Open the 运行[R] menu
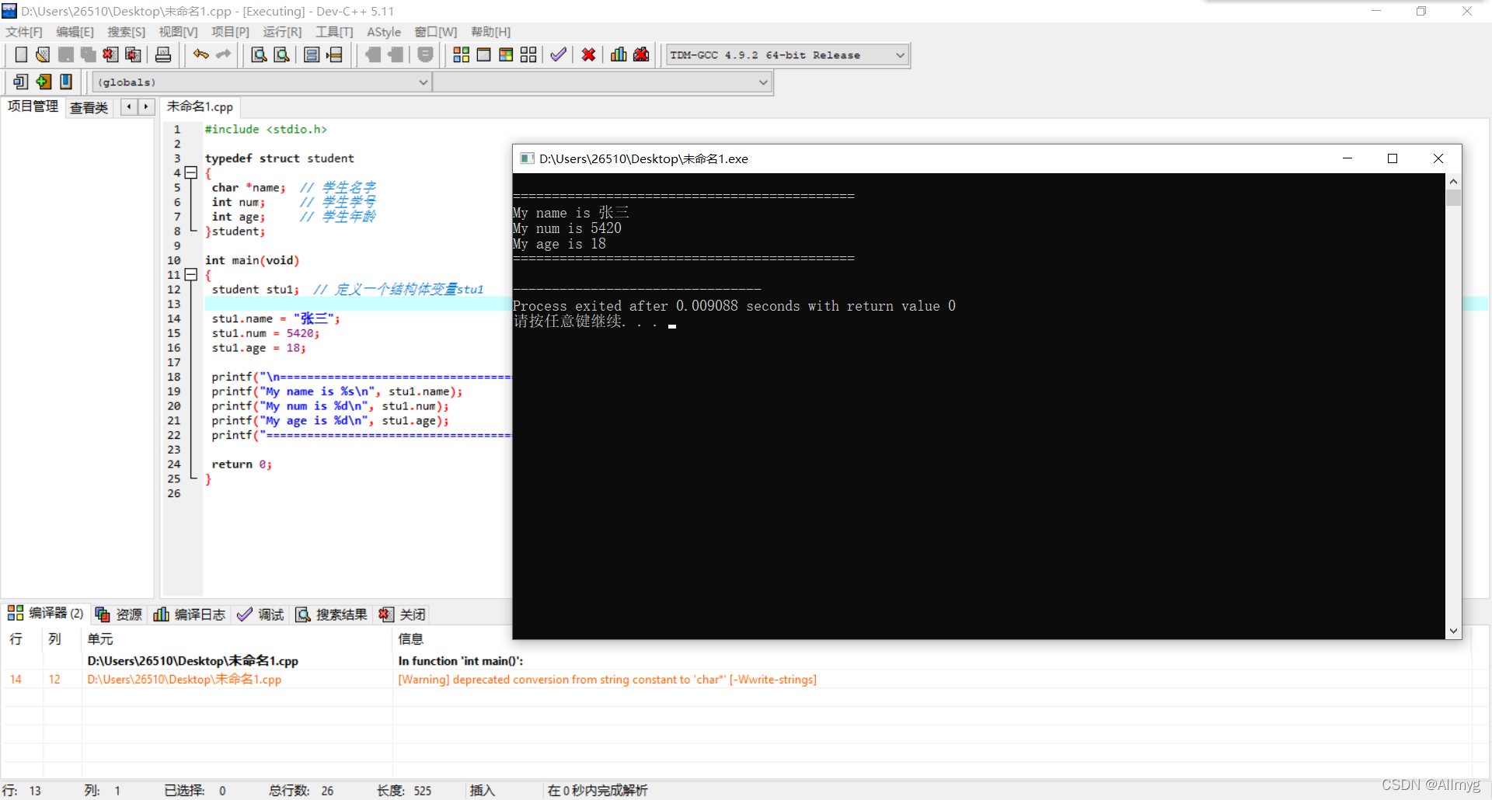The height and width of the screenshot is (800, 1492). [282, 32]
